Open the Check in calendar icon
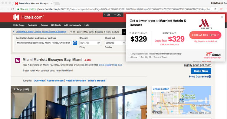This screenshot has width=227, height=119. click(99, 43)
